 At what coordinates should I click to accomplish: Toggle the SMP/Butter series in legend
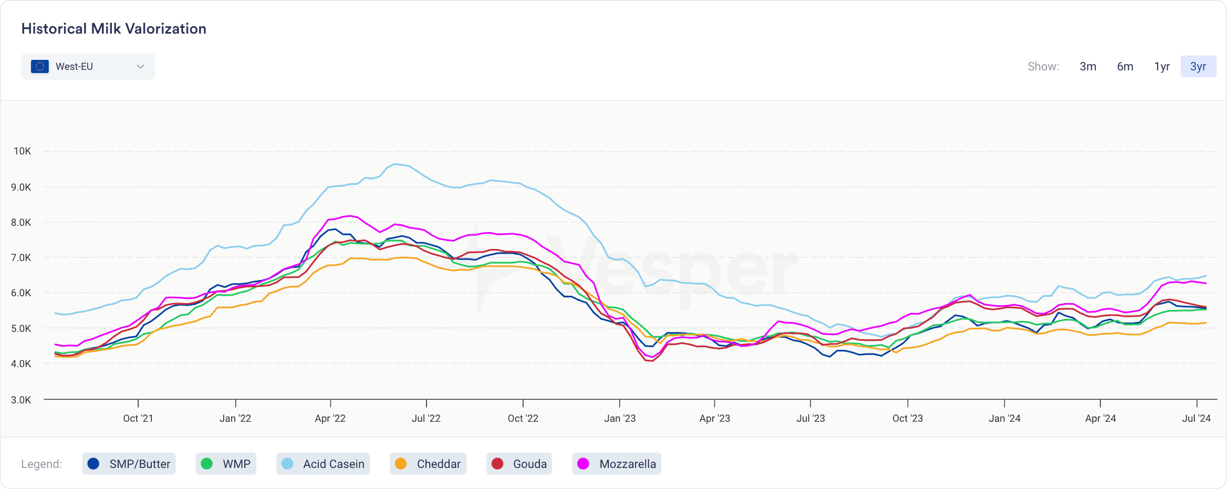[129, 464]
